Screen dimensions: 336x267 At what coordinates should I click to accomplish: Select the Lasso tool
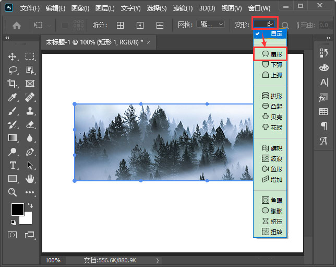pos(13,70)
